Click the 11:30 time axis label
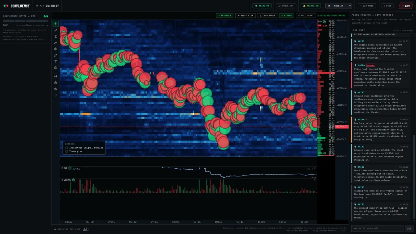Screen dimensions: 416x234 [304, 222]
